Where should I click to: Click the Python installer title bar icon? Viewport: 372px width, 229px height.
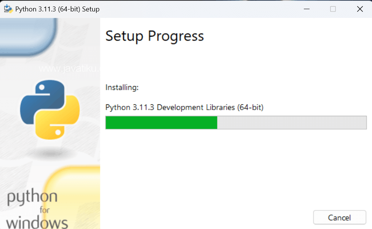click(x=8, y=9)
